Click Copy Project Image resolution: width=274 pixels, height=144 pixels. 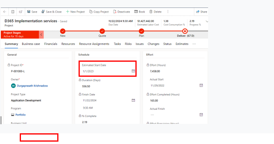click(x=99, y=12)
